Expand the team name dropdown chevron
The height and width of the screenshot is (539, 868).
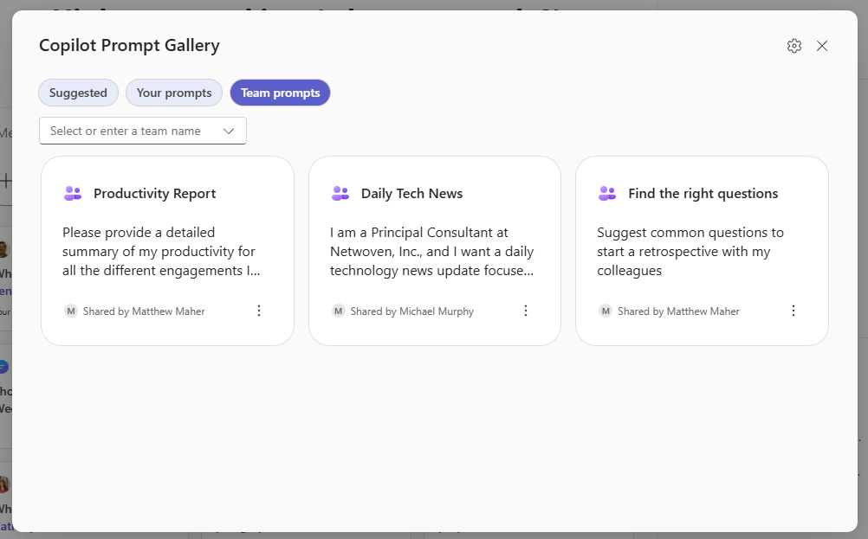(229, 131)
